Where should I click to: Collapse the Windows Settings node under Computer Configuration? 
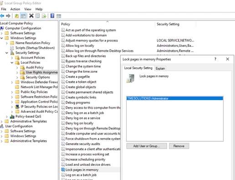coord(2,38)
